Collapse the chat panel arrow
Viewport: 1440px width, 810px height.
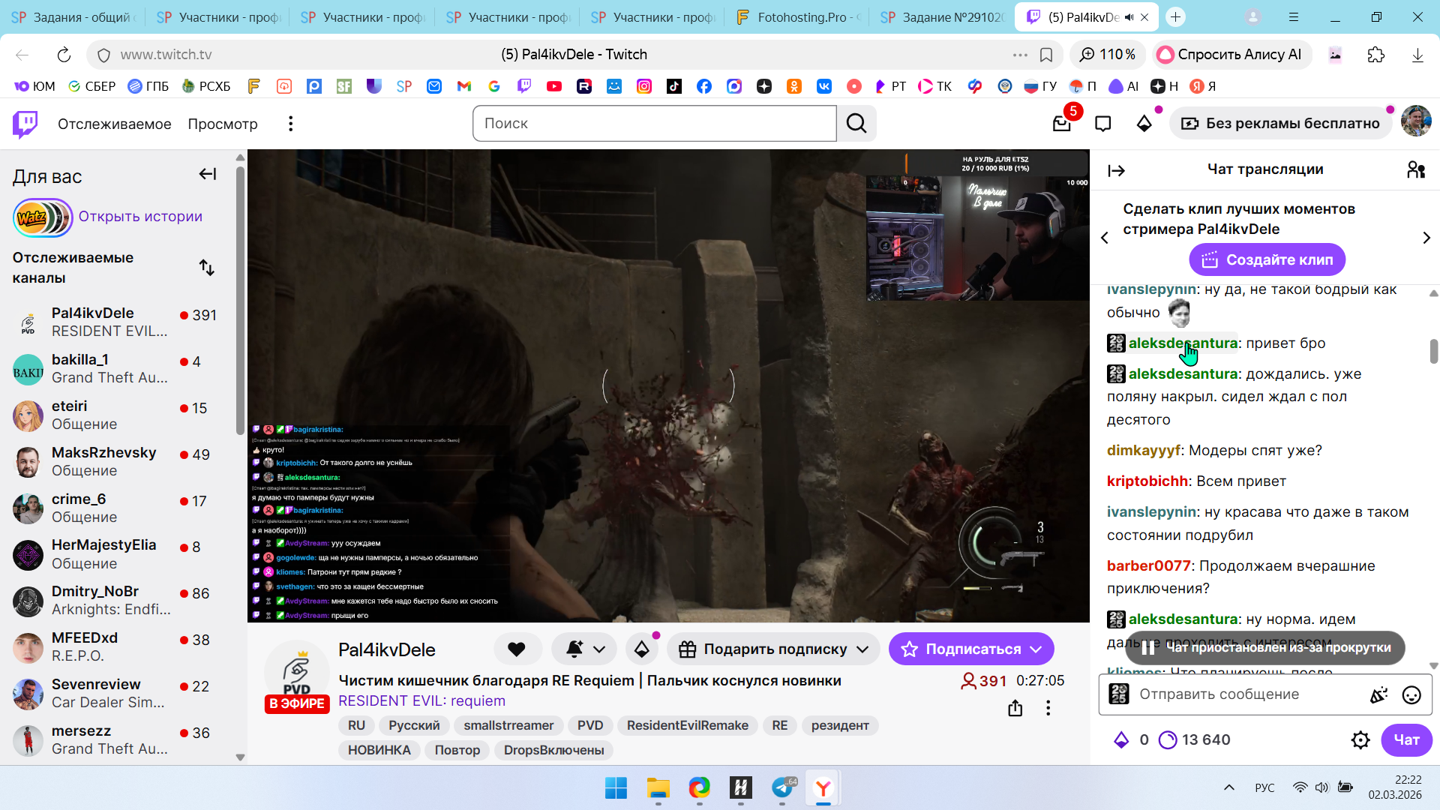pyautogui.click(x=1116, y=171)
